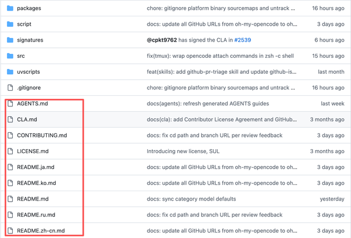Open the README.ru.md file
This screenshot has height=238, width=351.
pyautogui.click(x=36, y=215)
